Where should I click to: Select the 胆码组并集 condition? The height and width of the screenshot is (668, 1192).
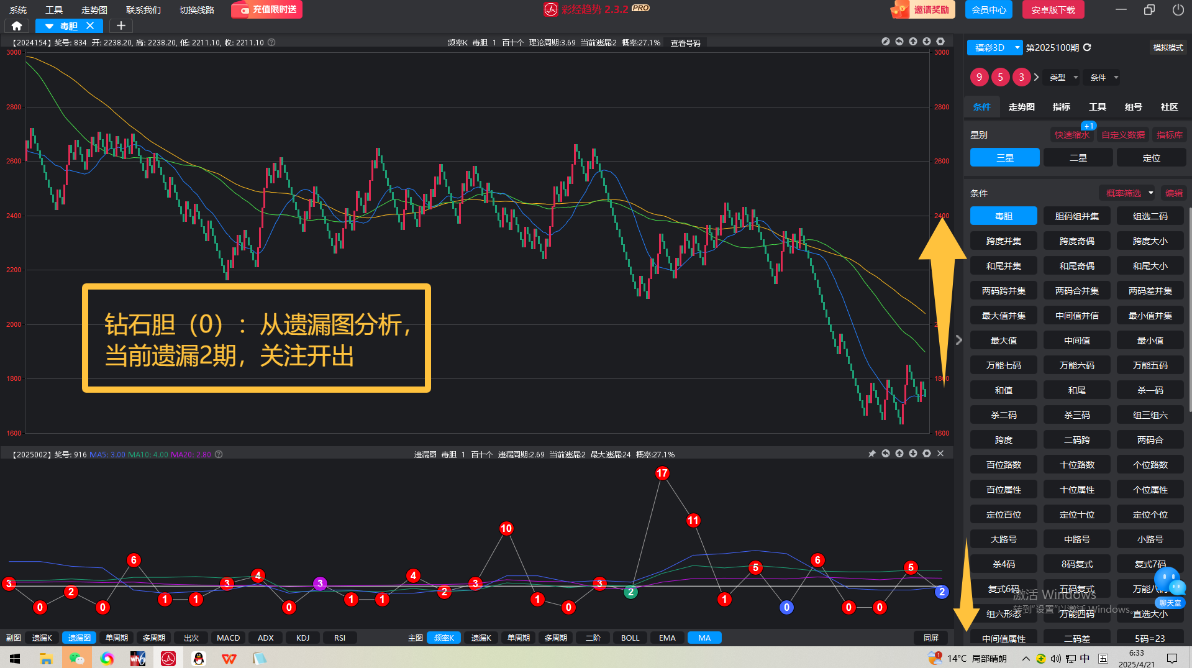coord(1077,216)
